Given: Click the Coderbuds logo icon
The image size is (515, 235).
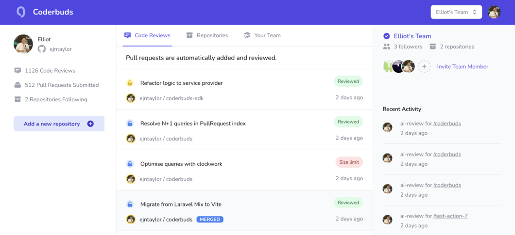Looking at the screenshot, I should tap(21, 12).
